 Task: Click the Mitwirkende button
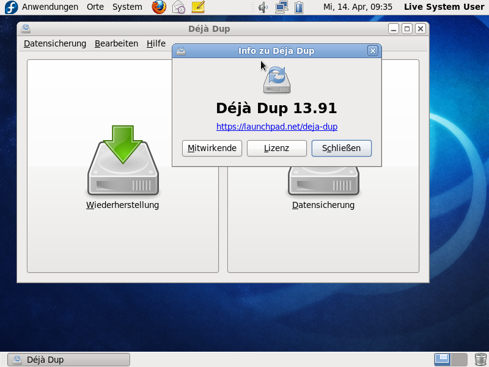point(212,148)
